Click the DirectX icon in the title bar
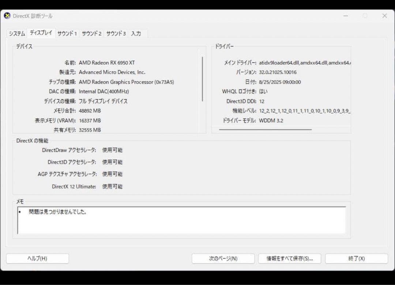This screenshot has height=285, width=395. click(x=7, y=16)
